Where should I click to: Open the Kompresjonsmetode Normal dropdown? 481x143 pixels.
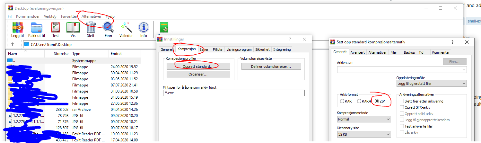point(364,119)
